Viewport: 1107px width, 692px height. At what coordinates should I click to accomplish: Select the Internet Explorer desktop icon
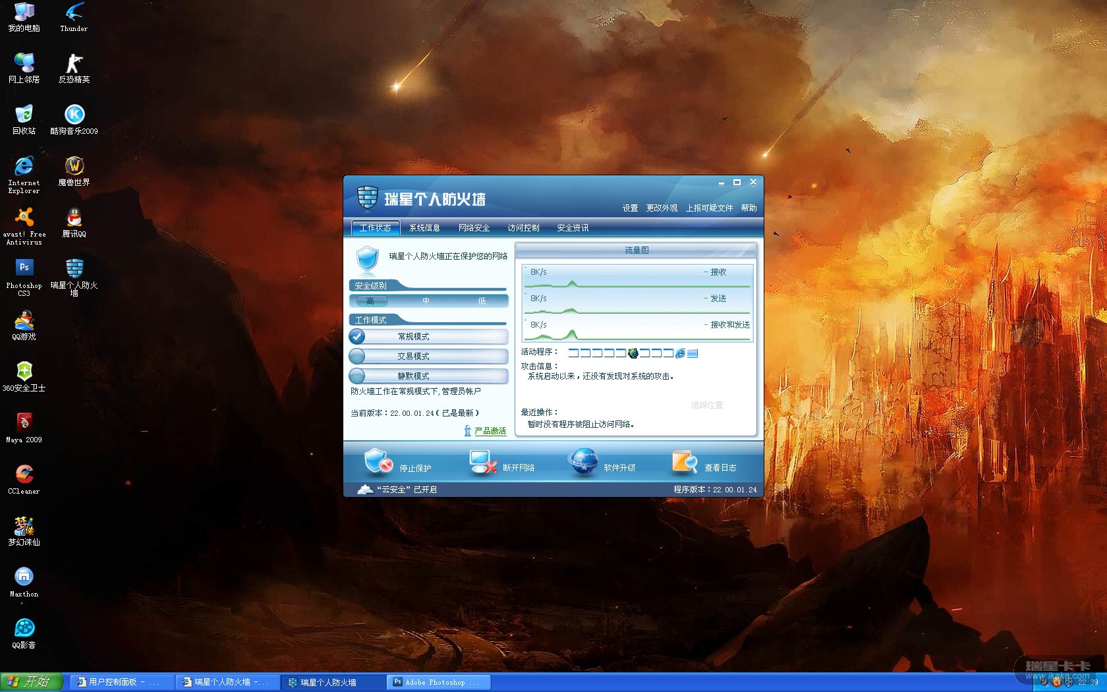(24, 175)
